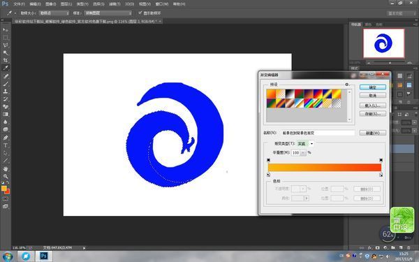This screenshot has height=262, width=419.
Task: Select the Zoom tool
Action: 6,176
